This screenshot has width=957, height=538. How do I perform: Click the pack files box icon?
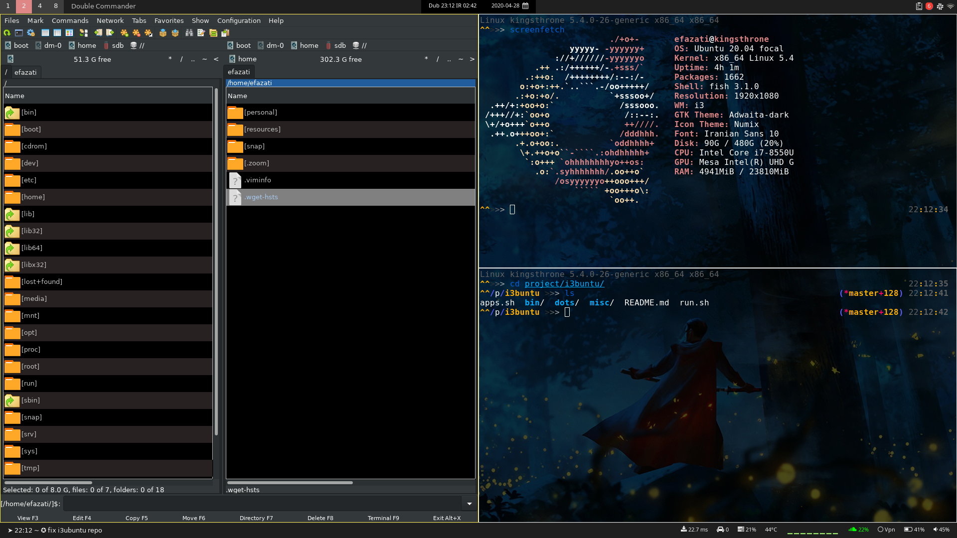point(163,33)
